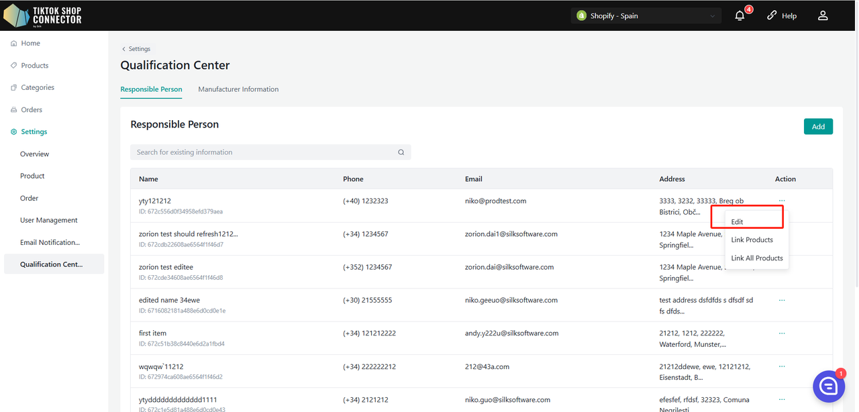Go to Home in sidebar
Image resolution: width=859 pixels, height=412 pixels.
coord(30,43)
